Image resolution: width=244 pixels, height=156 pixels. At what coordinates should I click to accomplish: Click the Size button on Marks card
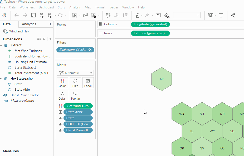[75, 83]
